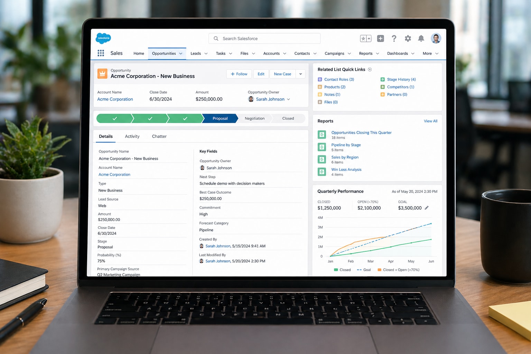Click the global create plus icon
This screenshot has height=354, width=531.
tap(380, 38)
